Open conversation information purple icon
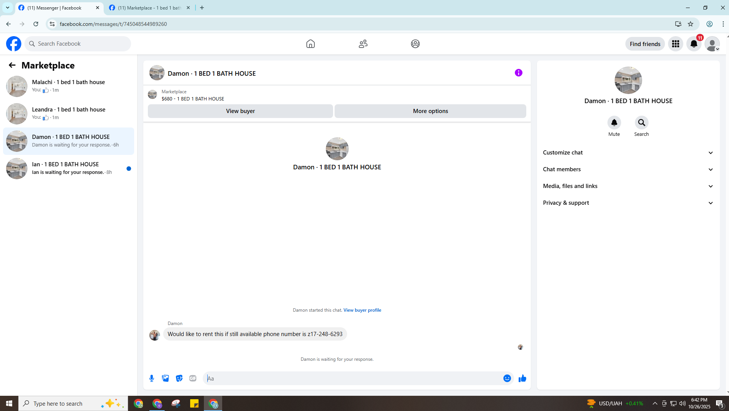Viewport: 729px width, 411px height. (519, 73)
